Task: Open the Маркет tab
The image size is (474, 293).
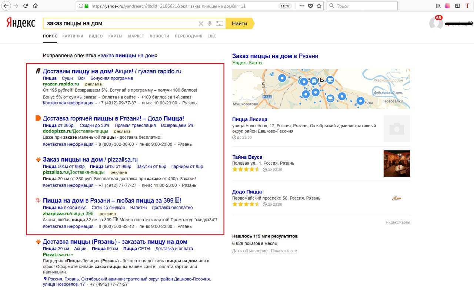Action: click(136, 36)
